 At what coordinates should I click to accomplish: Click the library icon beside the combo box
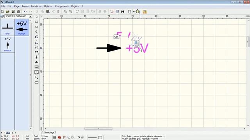[x=2, y=16]
